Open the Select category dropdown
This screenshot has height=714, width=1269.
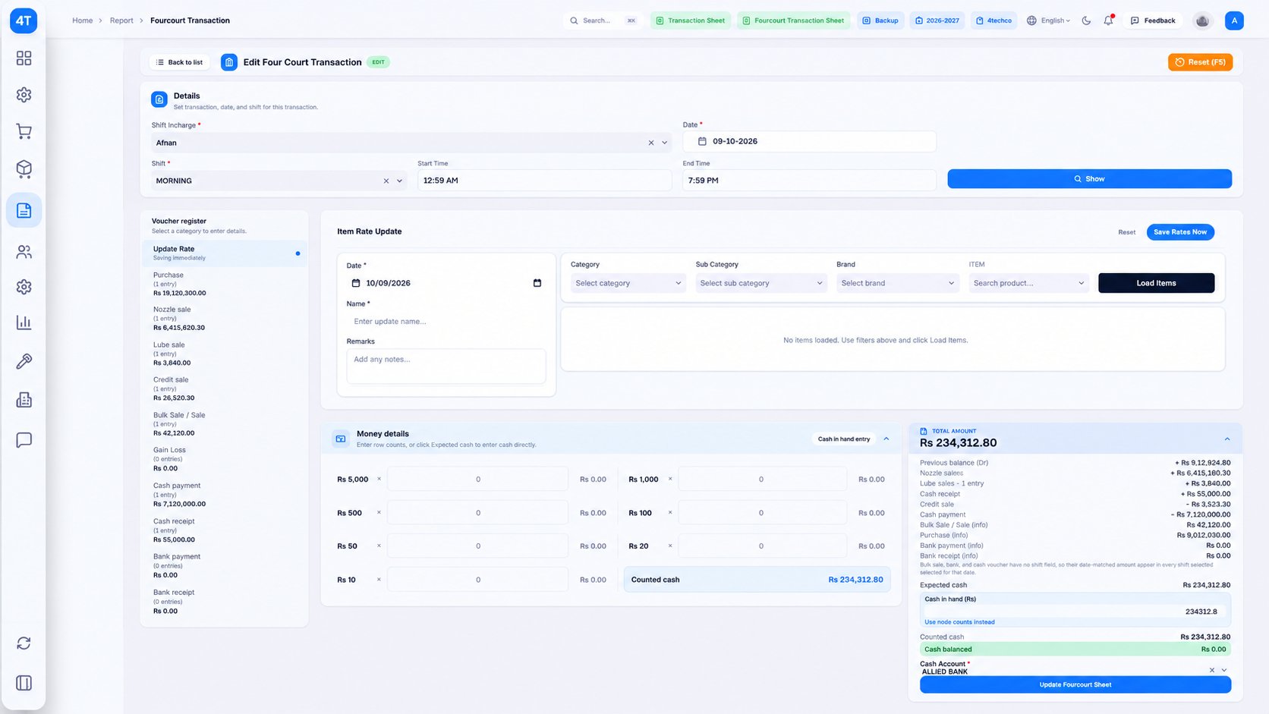coord(628,283)
